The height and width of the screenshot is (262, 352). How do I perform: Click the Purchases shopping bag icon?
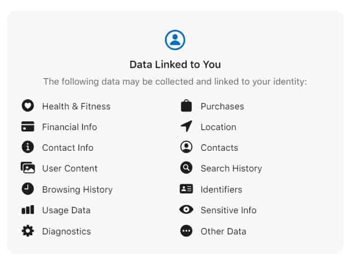pos(186,106)
